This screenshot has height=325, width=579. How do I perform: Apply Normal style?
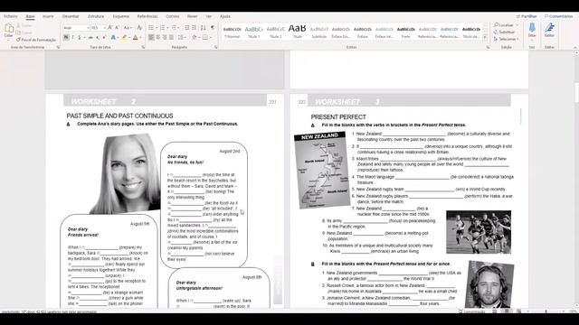pos(233,32)
